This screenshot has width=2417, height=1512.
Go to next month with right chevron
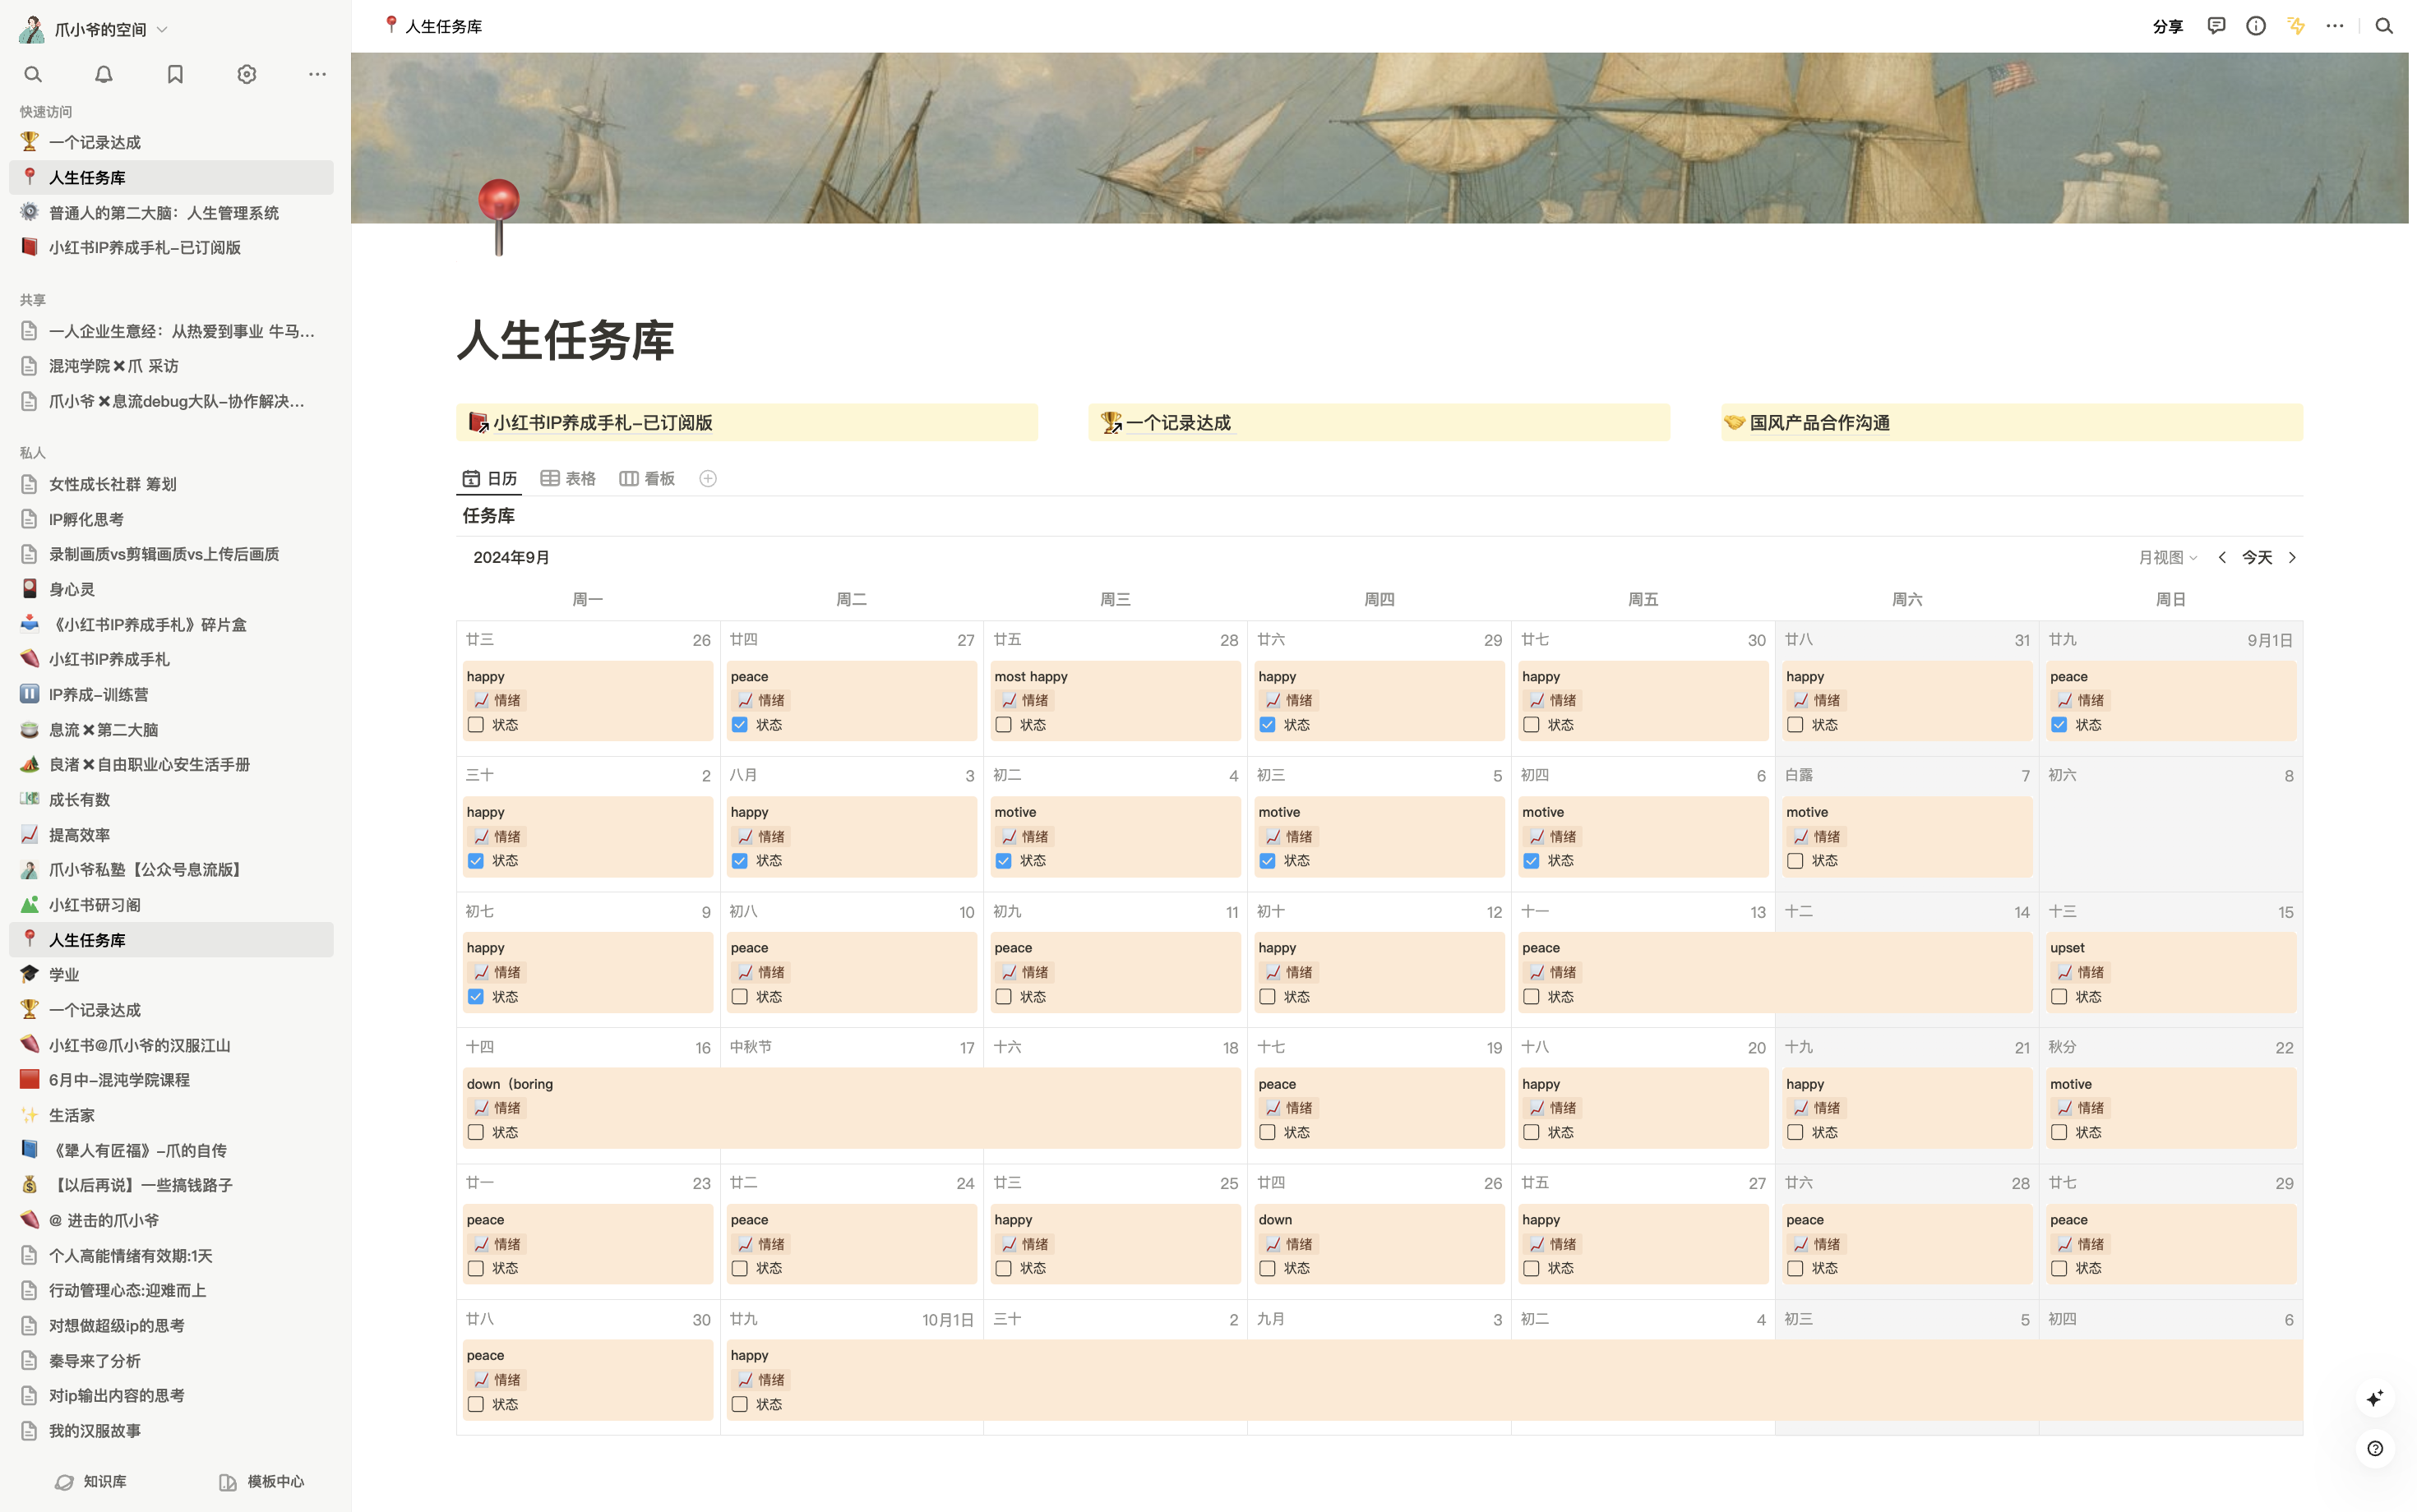click(2292, 558)
